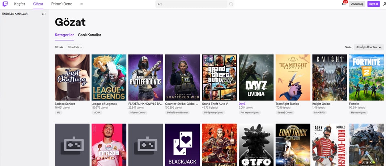This screenshot has height=166, width=386.
Task: Open the Sizin İçin Önerilen sort dropdown
Action: click(x=369, y=47)
